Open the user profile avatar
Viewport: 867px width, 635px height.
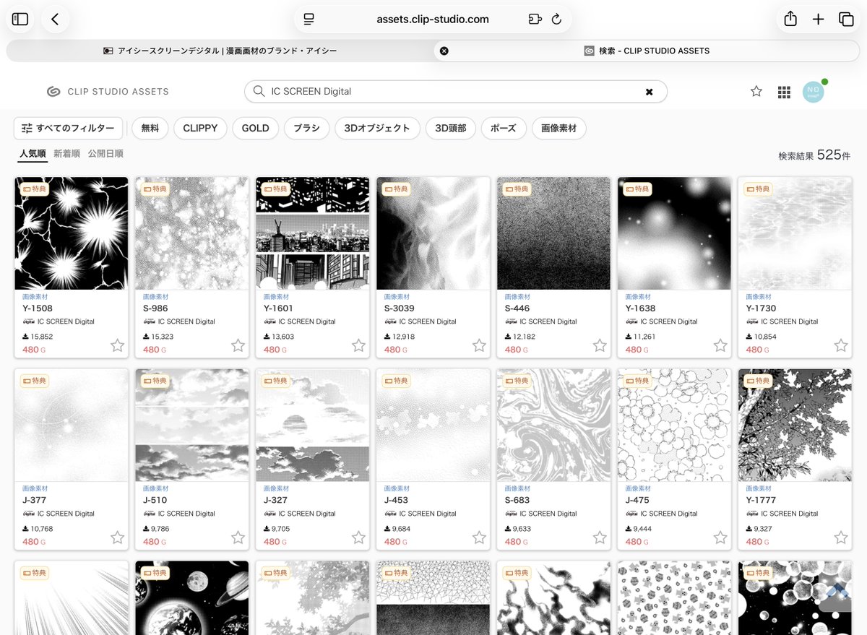click(x=814, y=92)
